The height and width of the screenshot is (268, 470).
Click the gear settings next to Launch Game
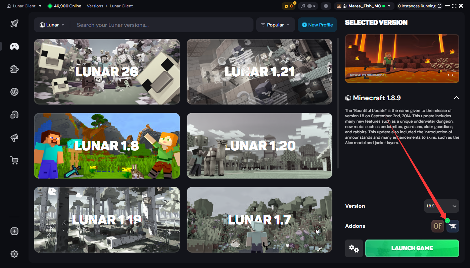coord(354,248)
